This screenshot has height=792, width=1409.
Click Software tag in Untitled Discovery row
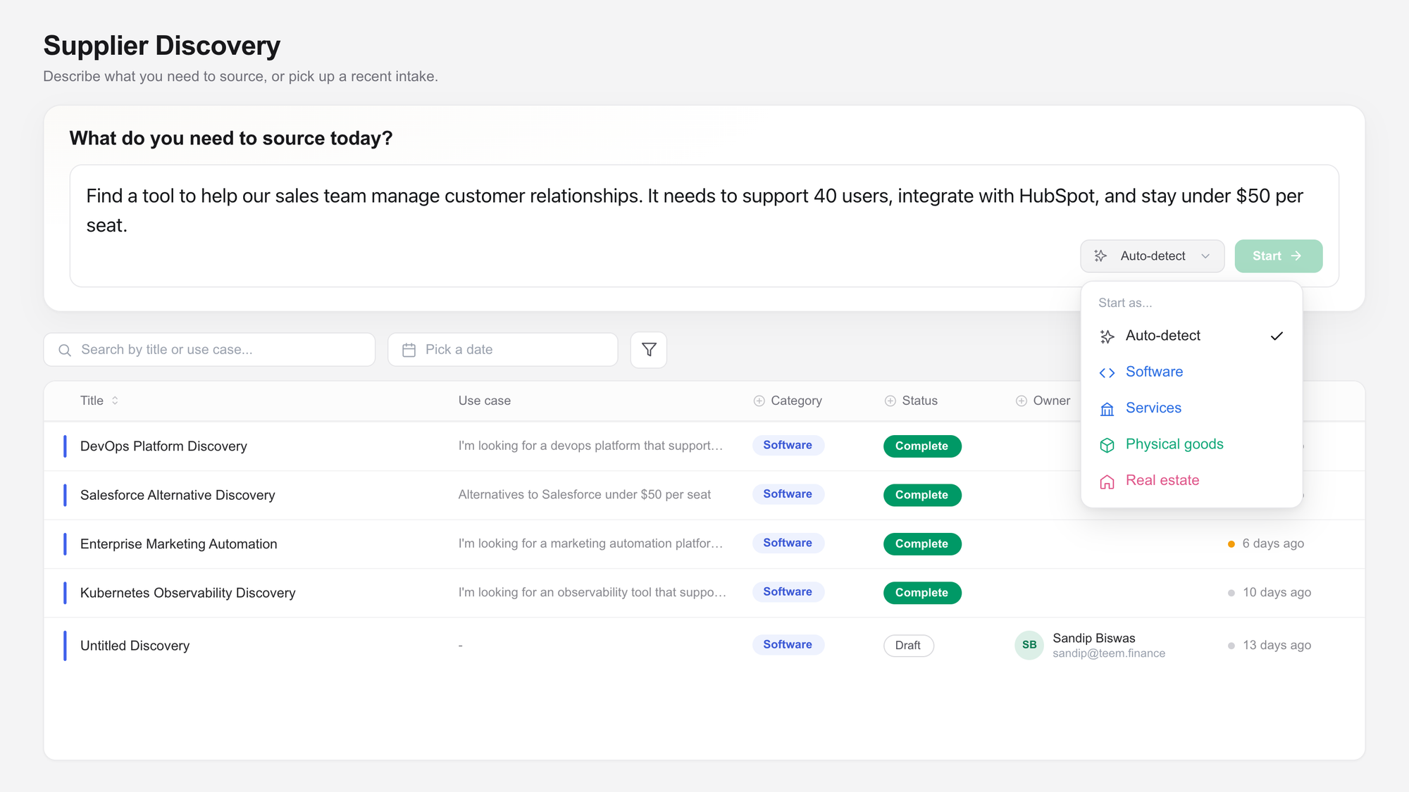(x=788, y=645)
